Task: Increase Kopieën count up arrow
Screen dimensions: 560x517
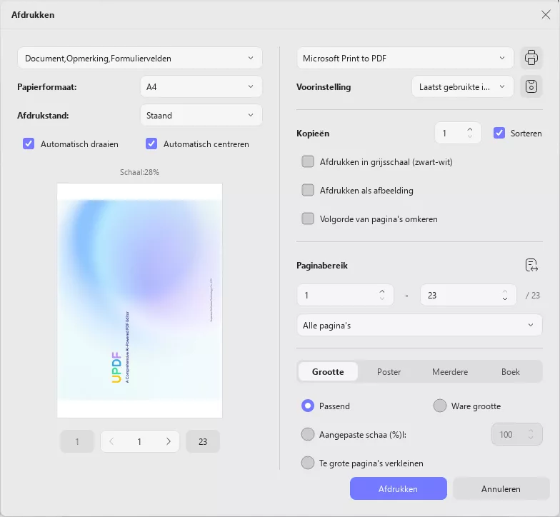Action: pos(470,130)
